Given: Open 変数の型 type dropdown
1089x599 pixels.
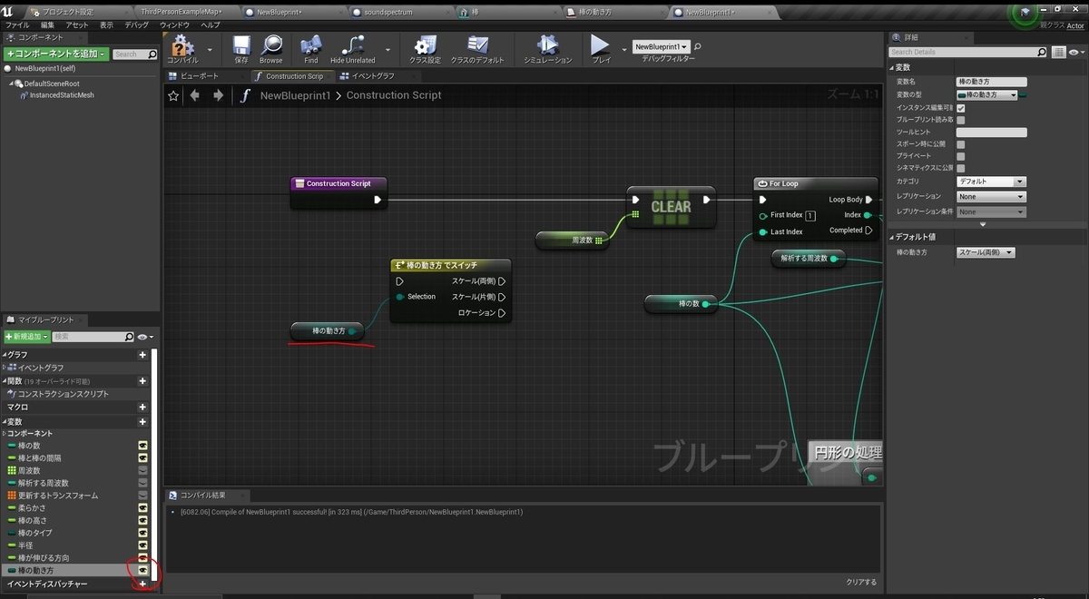Looking at the screenshot, I should (986, 94).
